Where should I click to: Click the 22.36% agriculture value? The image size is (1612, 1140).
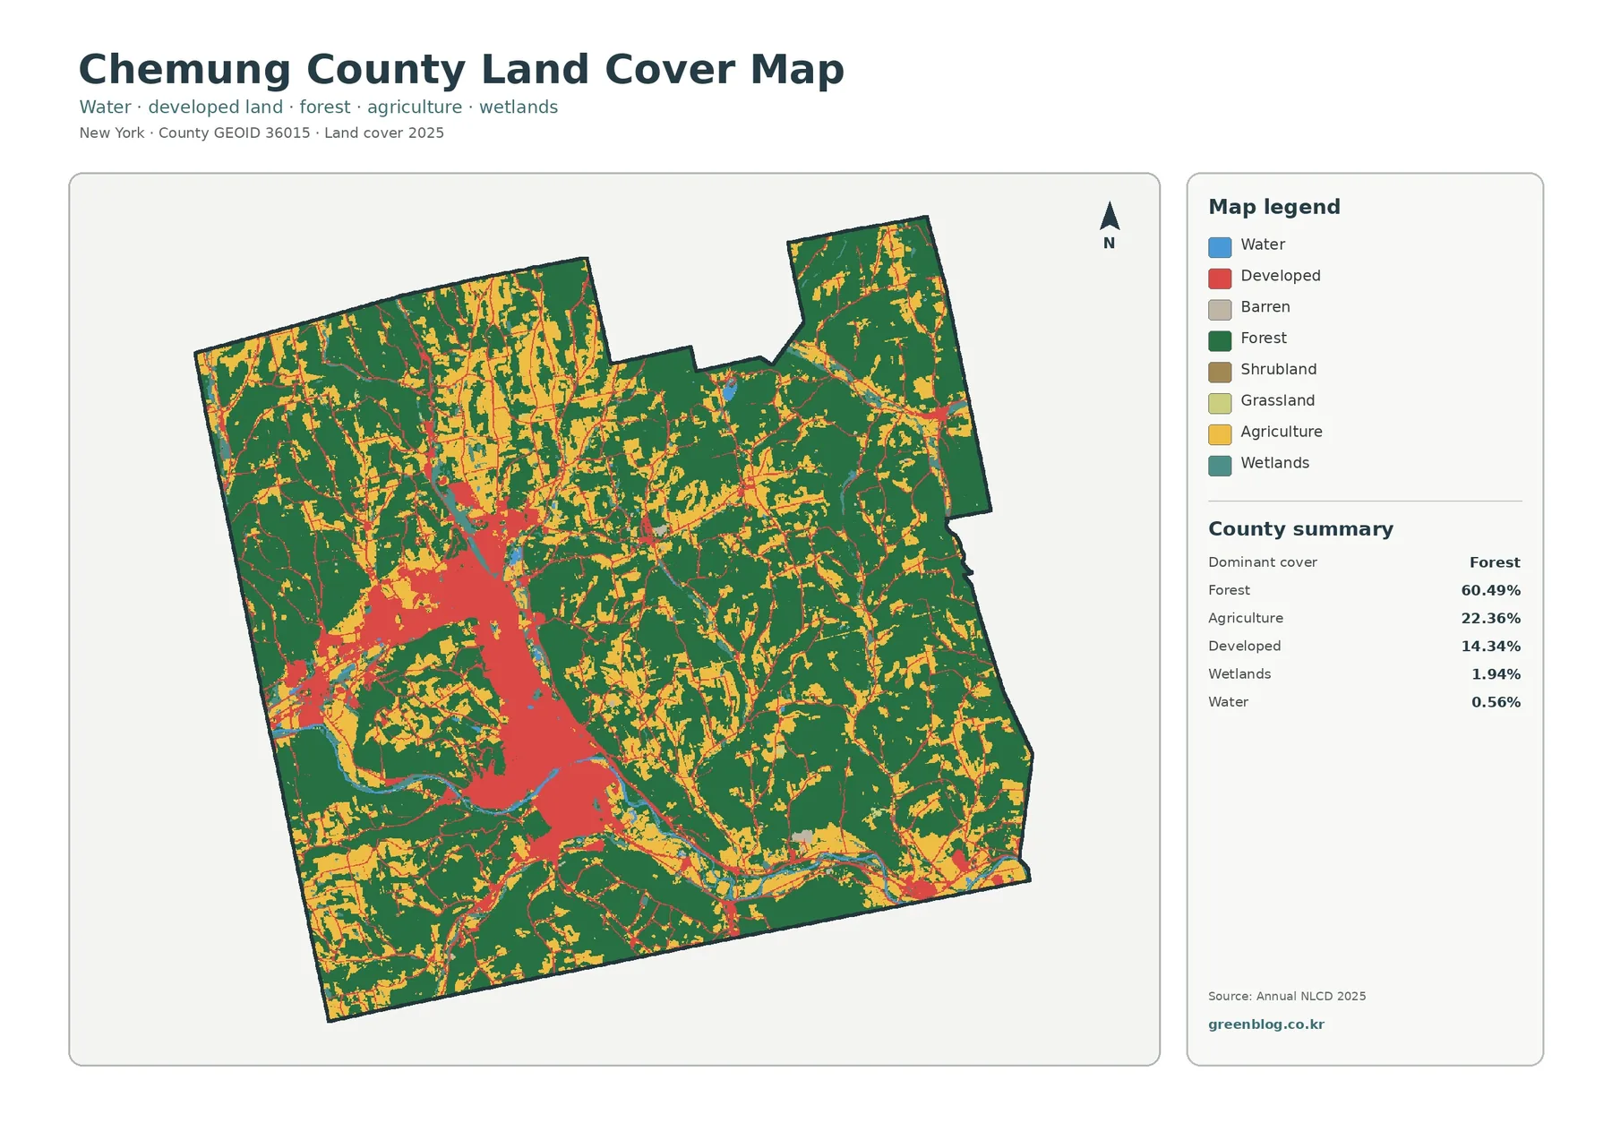1491,618
